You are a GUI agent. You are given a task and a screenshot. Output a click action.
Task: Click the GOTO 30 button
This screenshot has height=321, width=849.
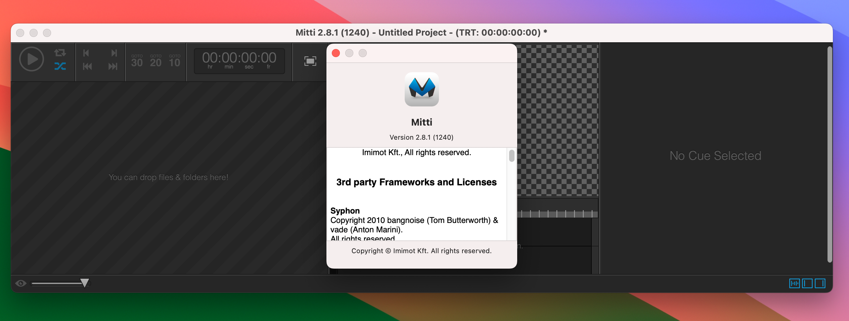pos(136,60)
